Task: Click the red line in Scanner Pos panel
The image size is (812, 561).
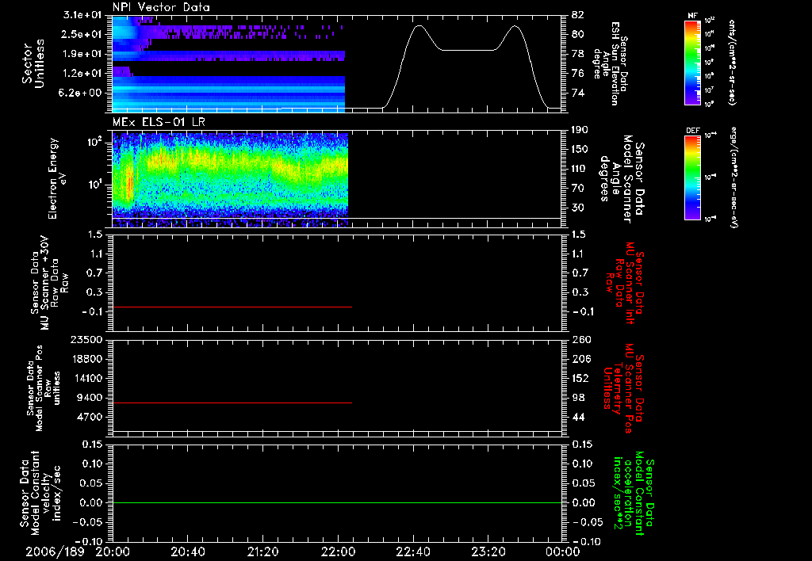Action: [232, 403]
